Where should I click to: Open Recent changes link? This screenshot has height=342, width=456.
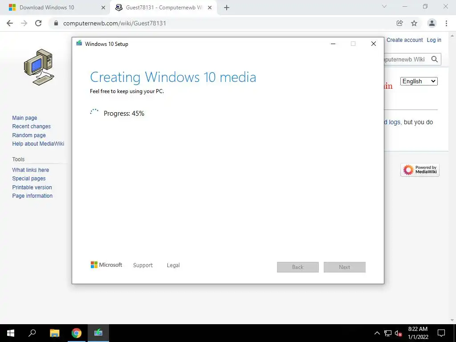[32, 126]
